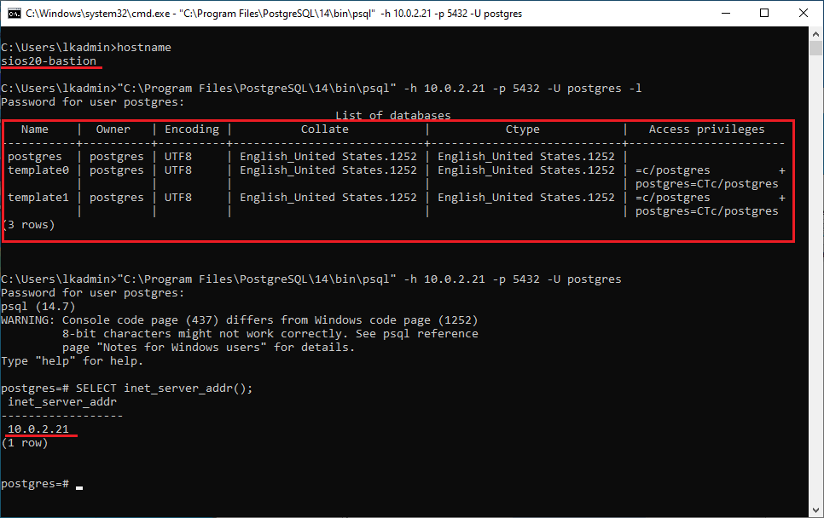Select the template1 database name
Image resolution: width=824 pixels, height=518 pixels.
(x=38, y=198)
